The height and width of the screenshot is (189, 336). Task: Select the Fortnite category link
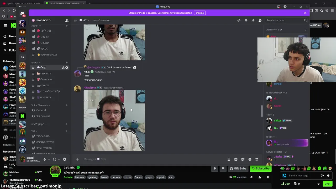point(68,177)
